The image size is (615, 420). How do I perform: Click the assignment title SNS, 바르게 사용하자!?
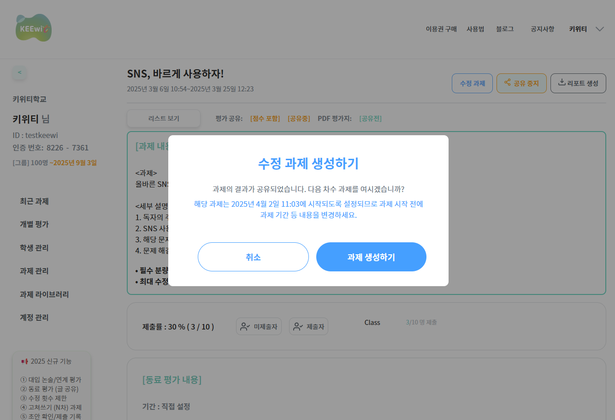175,74
